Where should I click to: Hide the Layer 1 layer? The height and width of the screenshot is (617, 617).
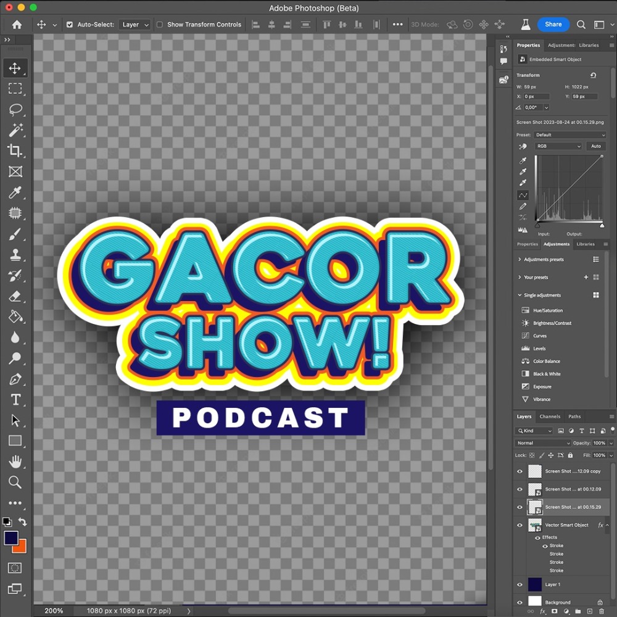[x=520, y=584]
